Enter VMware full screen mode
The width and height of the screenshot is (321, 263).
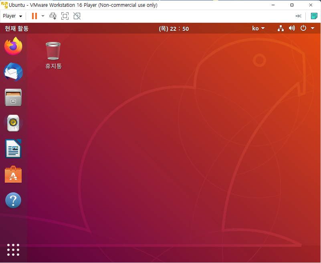click(65, 16)
